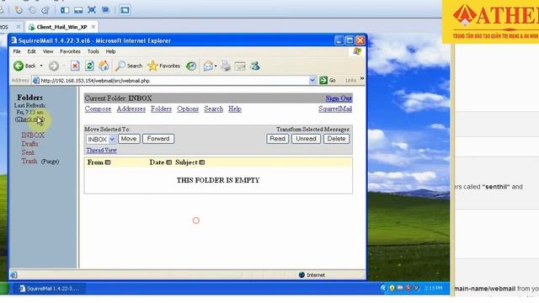Click the security shield tray icon
The width and height of the screenshot is (539, 303).
pos(392,288)
